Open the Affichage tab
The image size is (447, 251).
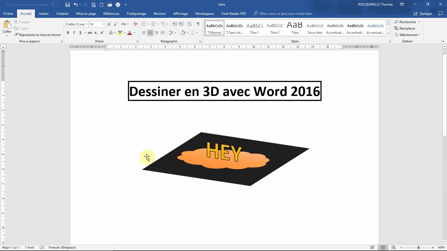[x=181, y=14]
